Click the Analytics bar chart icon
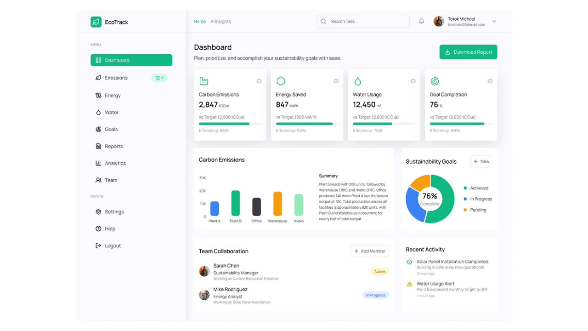This screenshot has width=588, height=331. [x=98, y=163]
